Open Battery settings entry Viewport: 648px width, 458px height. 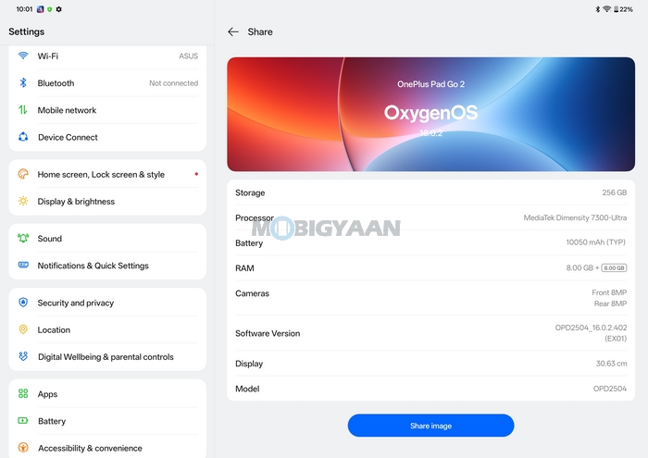[x=107, y=421]
